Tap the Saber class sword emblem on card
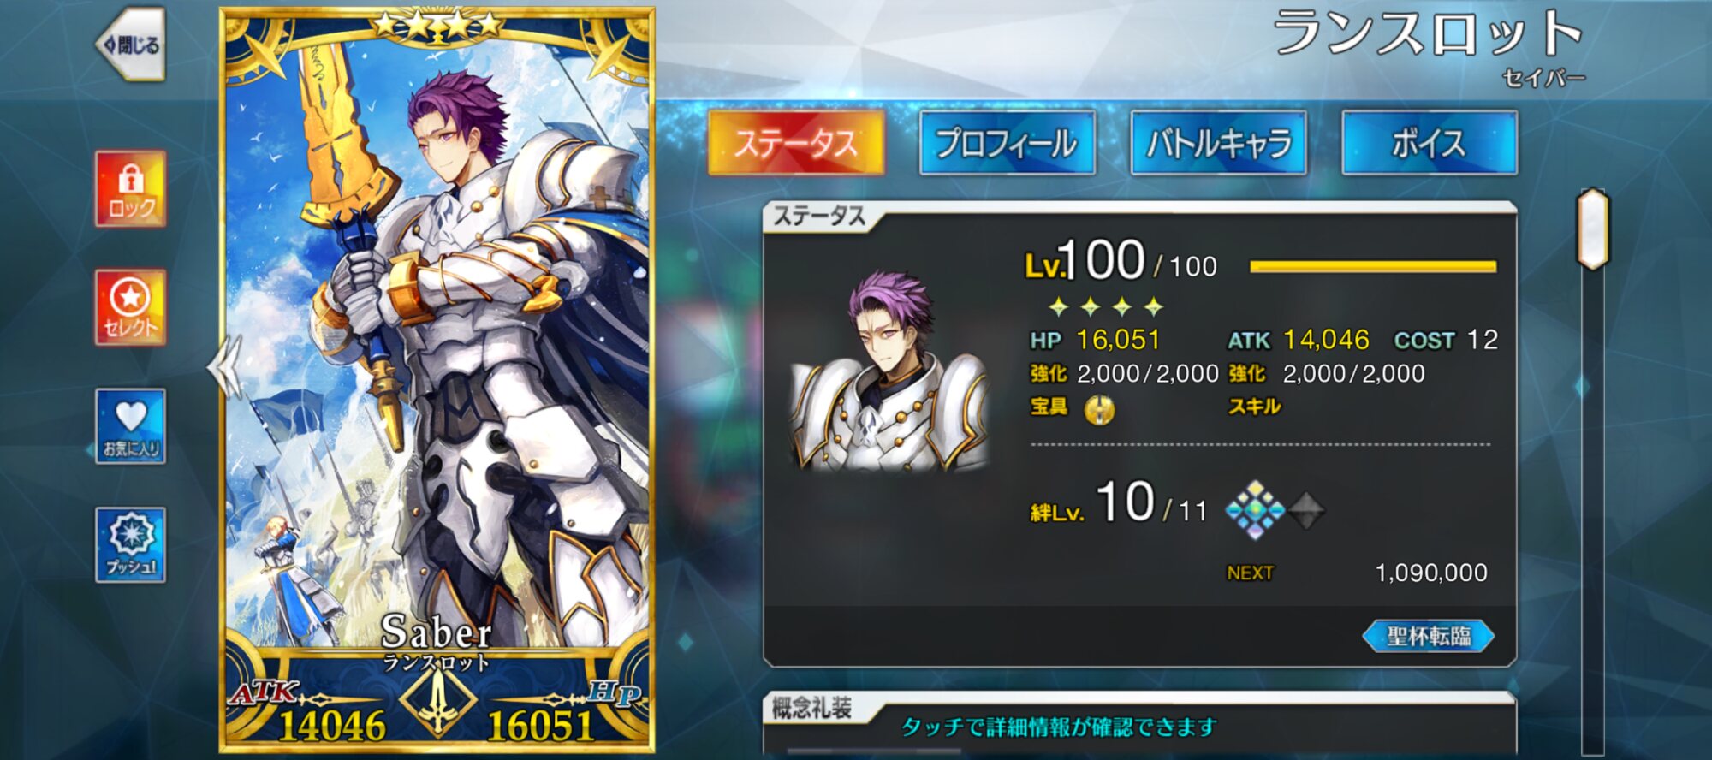 (x=438, y=698)
